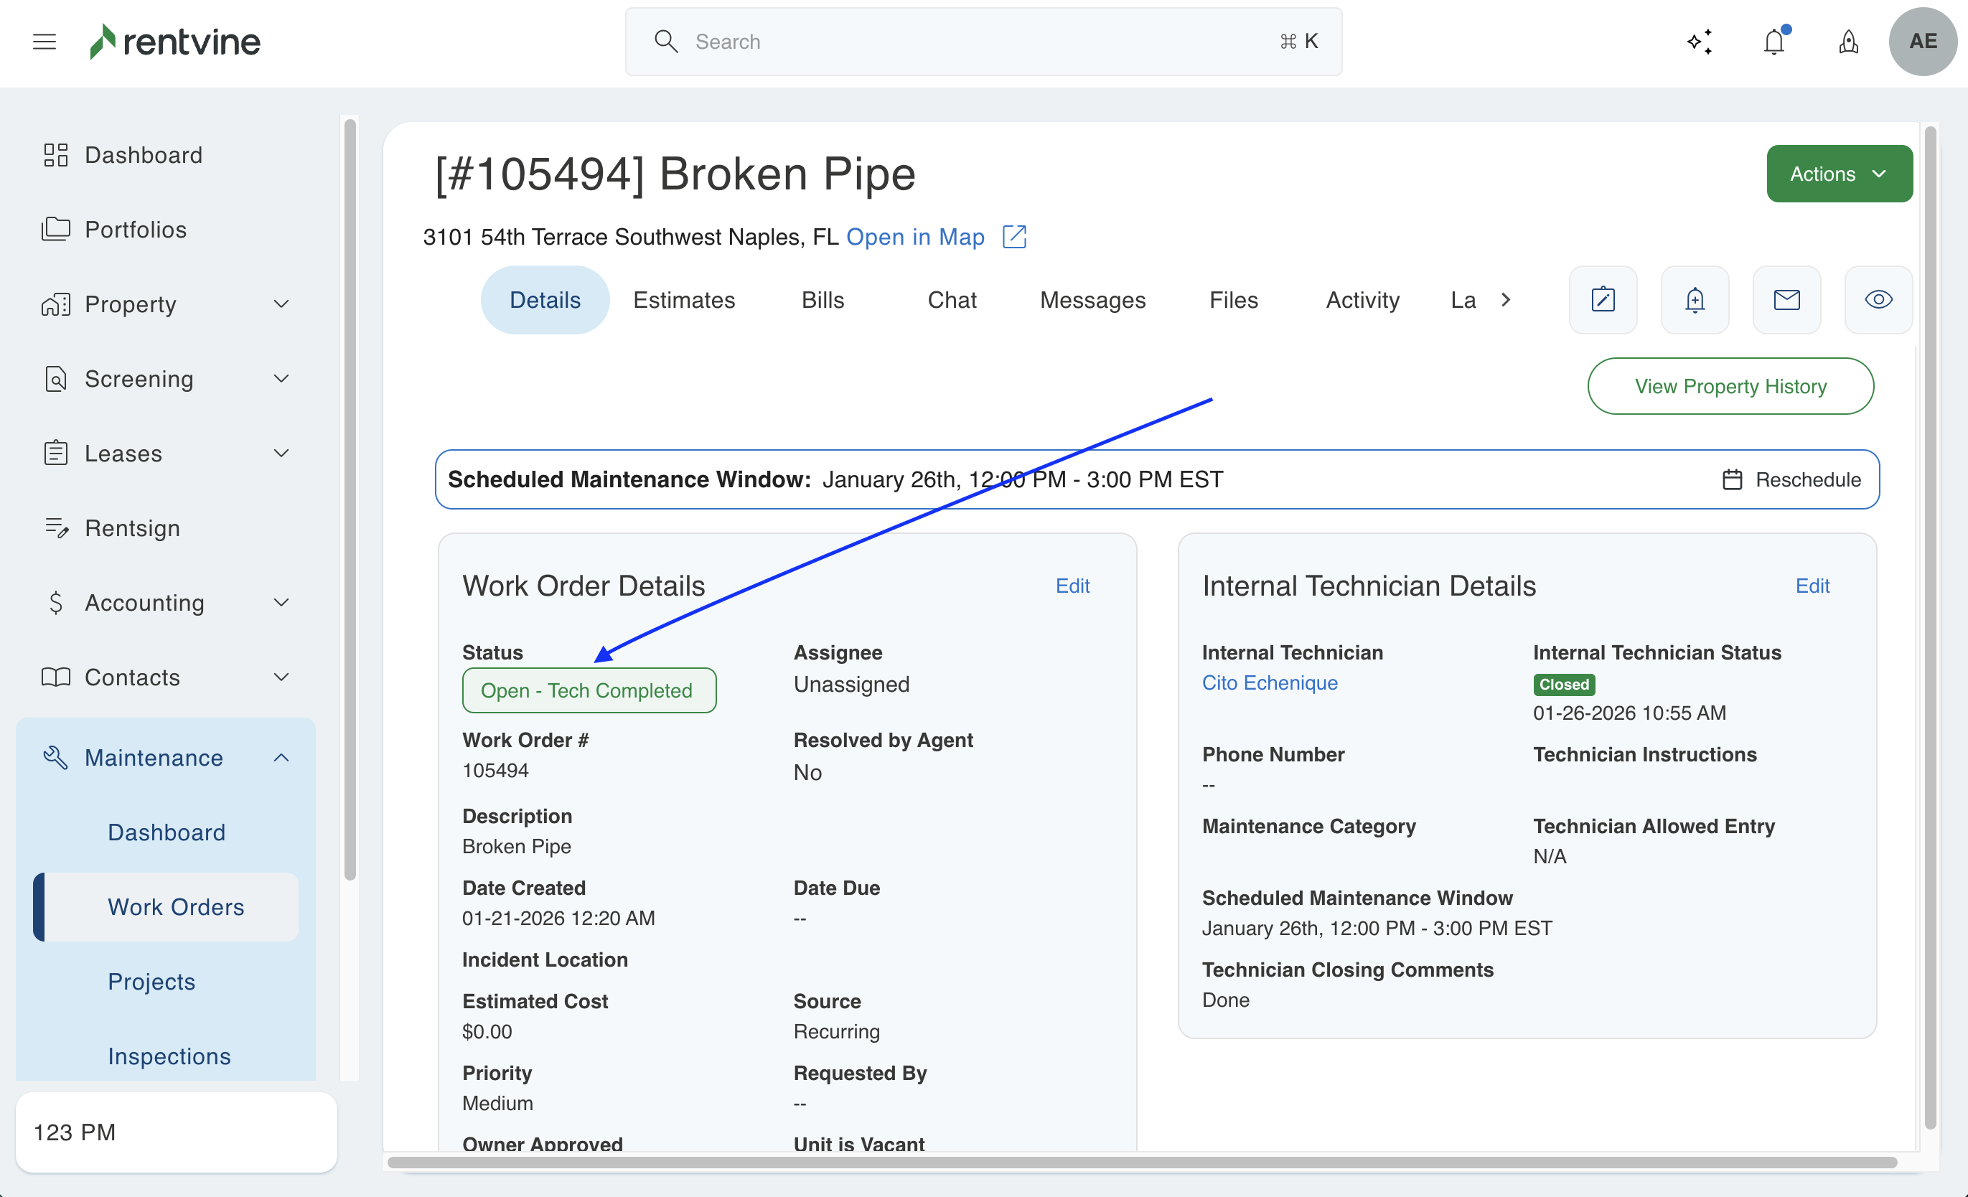The height and width of the screenshot is (1197, 1968).
Task: Open the map external link icon
Action: [1014, 236]
